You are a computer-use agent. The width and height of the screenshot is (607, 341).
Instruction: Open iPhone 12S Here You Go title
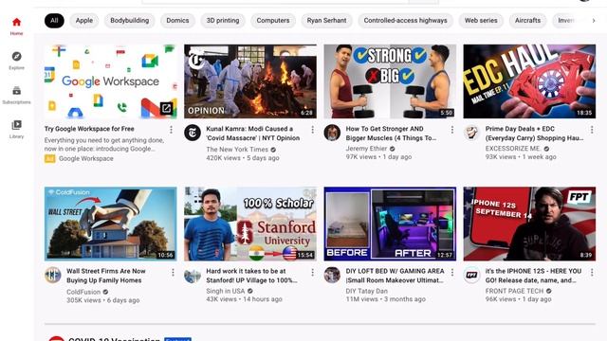tap(533, 276)
